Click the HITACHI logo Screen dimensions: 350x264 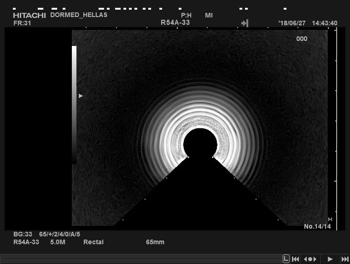coord(29,15)
